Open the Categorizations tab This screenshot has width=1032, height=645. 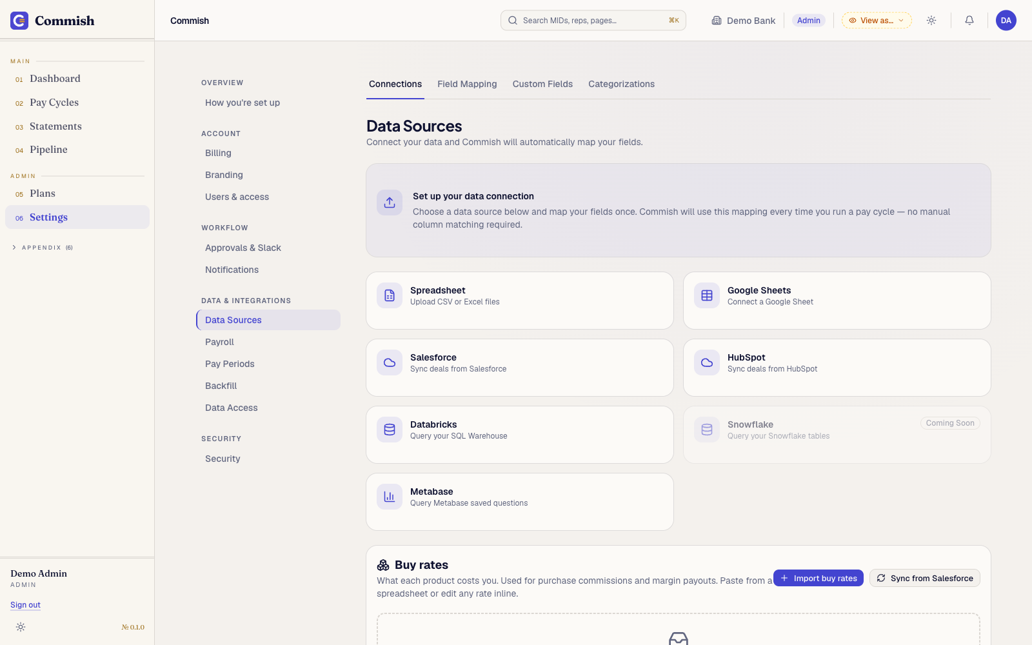click(621, 84)
